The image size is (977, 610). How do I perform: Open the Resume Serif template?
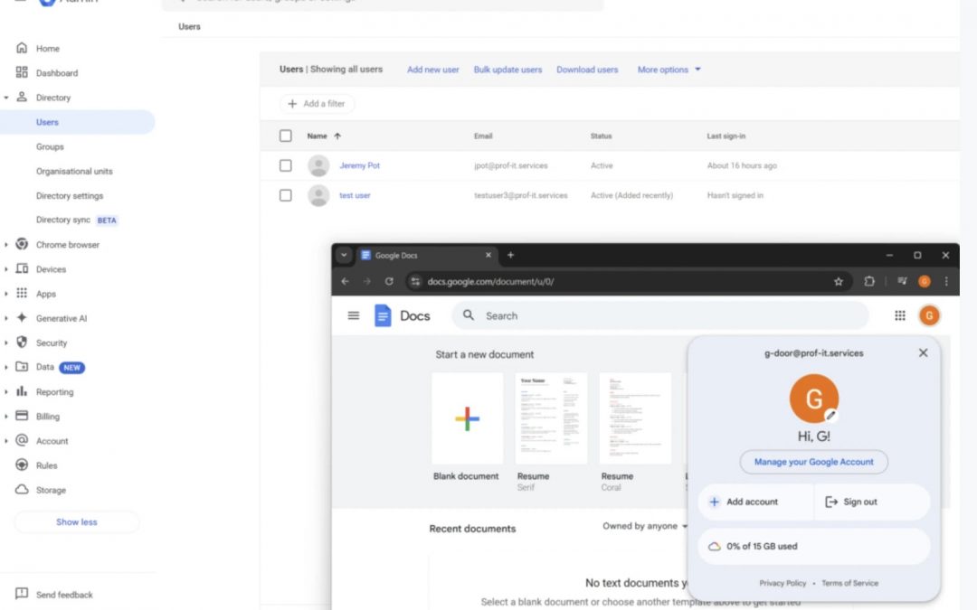point(551,418)
